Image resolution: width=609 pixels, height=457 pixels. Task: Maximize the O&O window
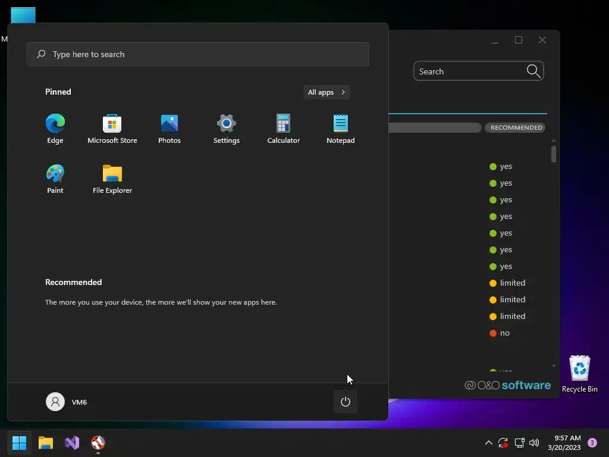[x=519, y=40]
